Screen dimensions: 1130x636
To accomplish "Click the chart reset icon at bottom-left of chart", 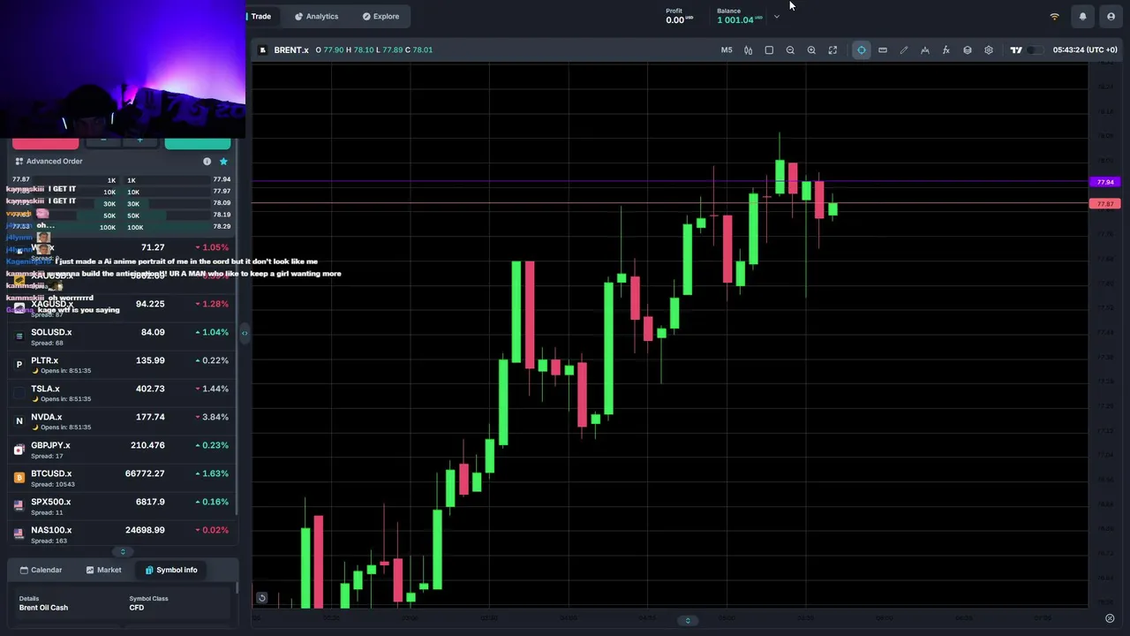I will 261,598.
